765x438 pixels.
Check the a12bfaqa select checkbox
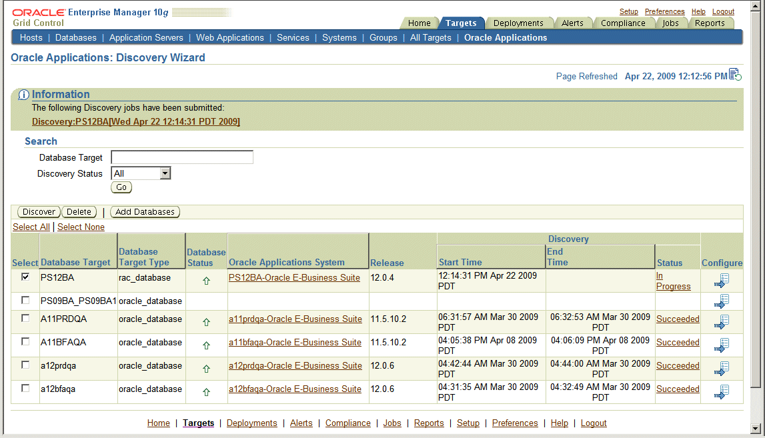[25, 388]
